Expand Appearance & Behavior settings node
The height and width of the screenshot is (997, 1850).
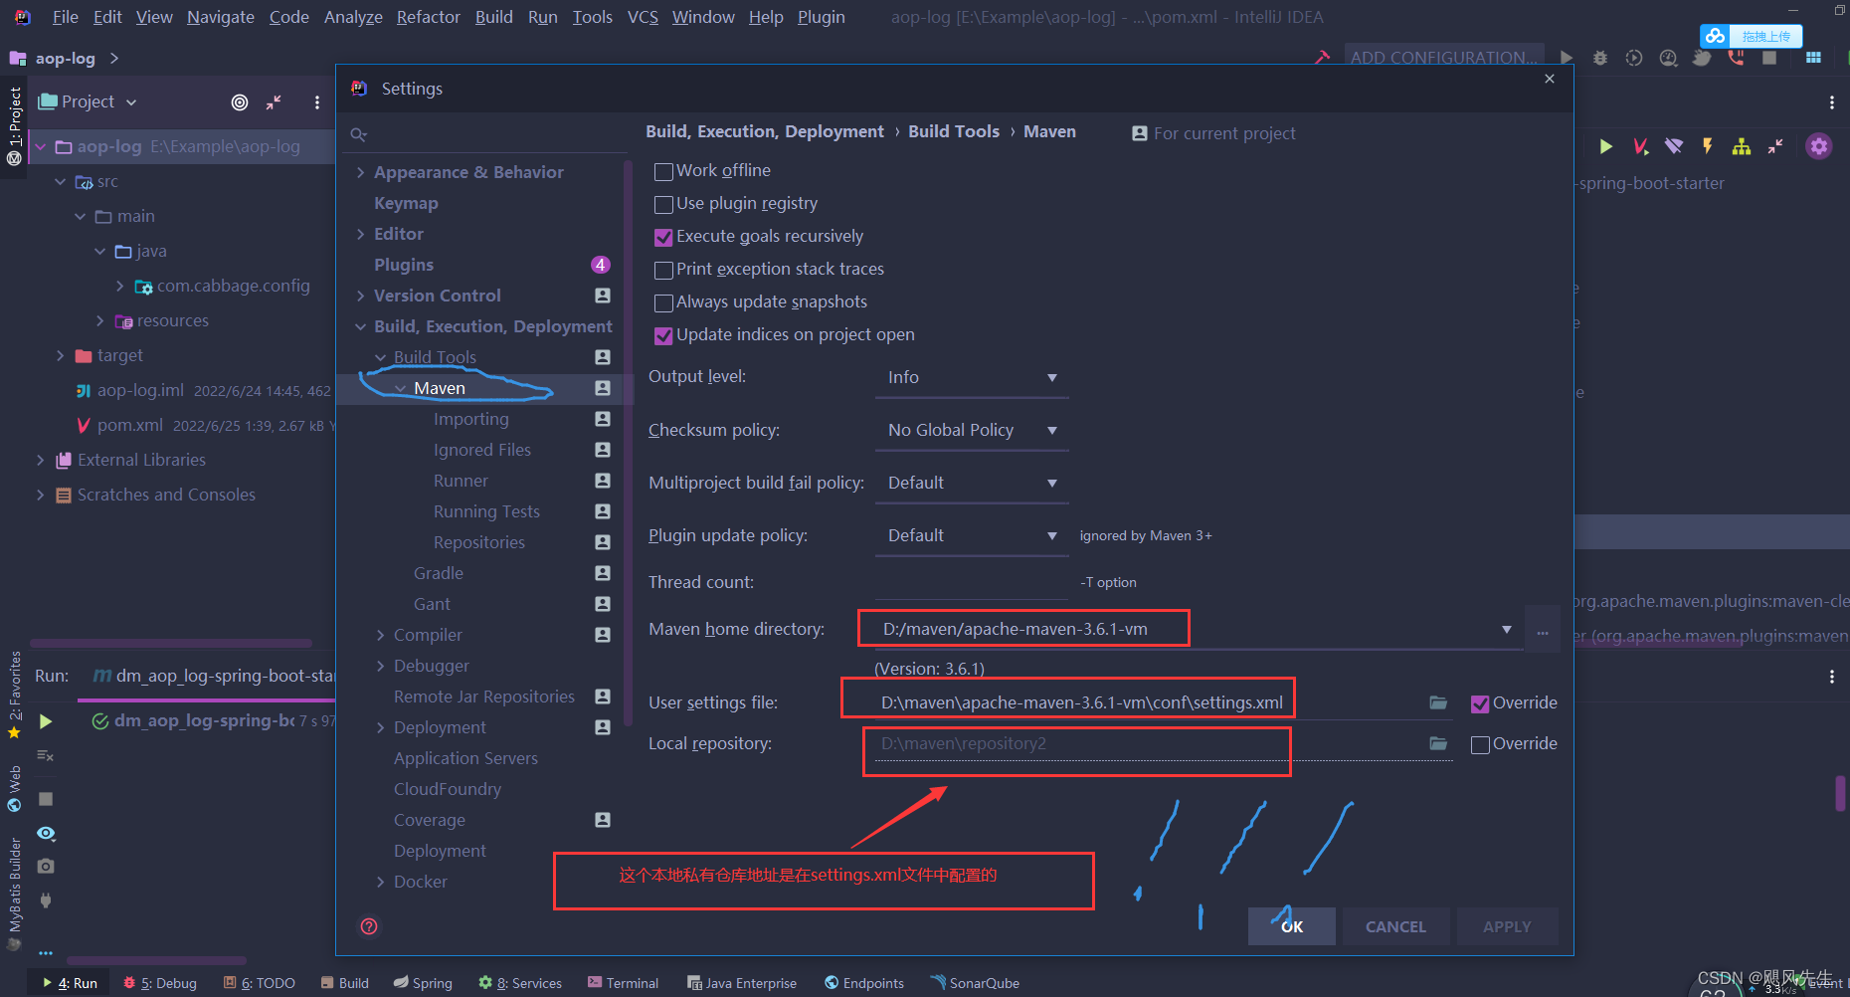[x=360, y=172]
